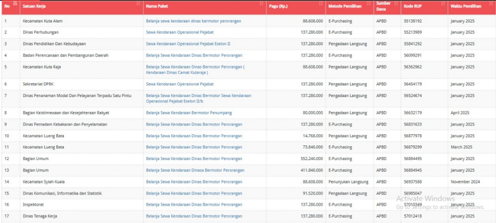Select Kode RUP 55138192
The height and width of the screenshot is (223, 496).
pyautogui.click(x=413, y=21)
